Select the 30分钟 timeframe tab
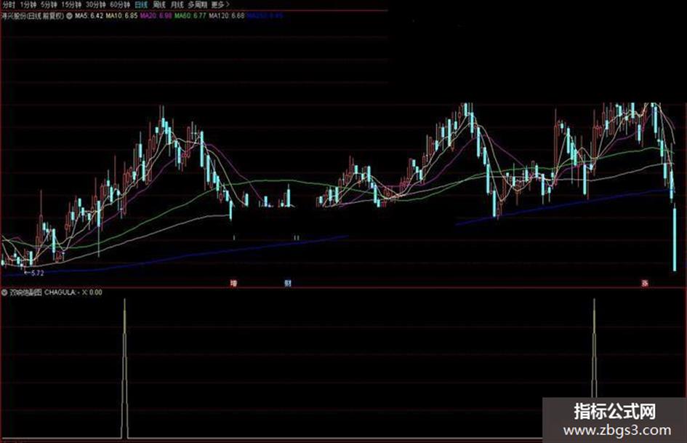Screen dimensions: 687x443 tap(95, 4)
